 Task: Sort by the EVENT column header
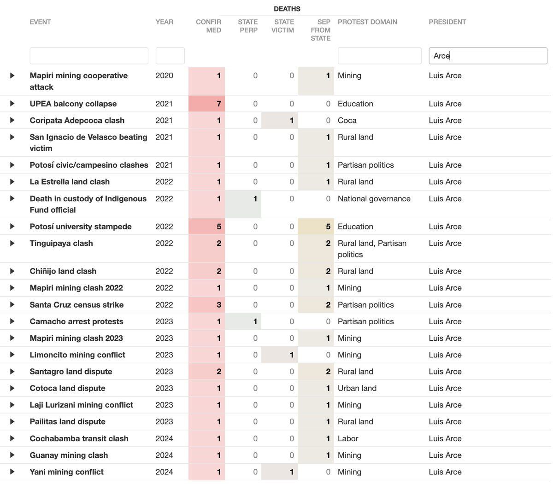(41, 22)
